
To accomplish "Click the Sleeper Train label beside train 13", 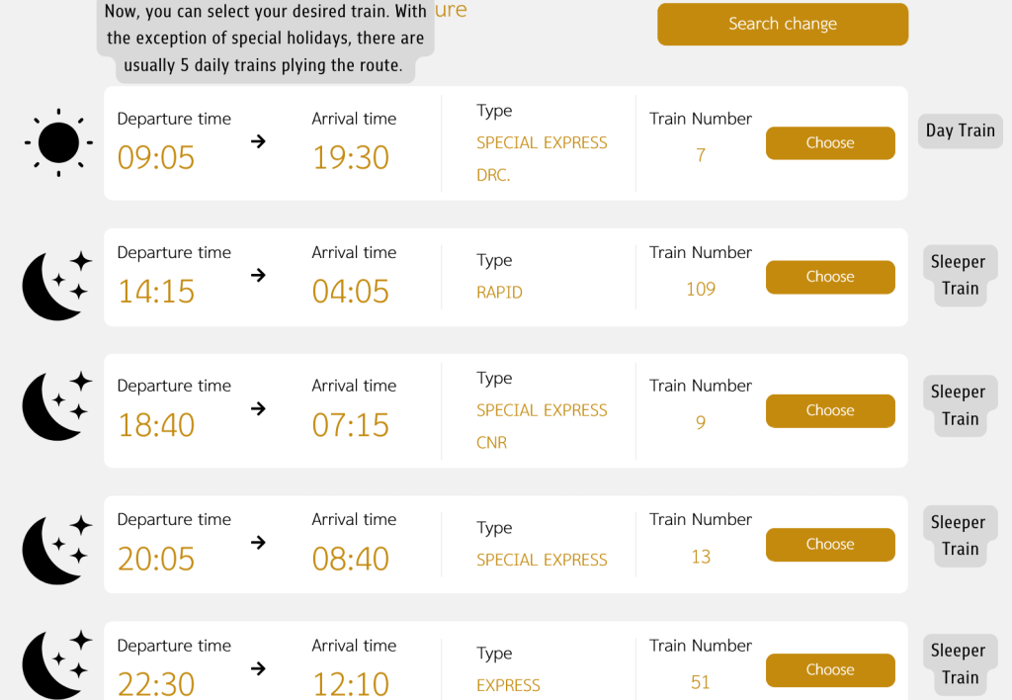I will tap(959, 535).
